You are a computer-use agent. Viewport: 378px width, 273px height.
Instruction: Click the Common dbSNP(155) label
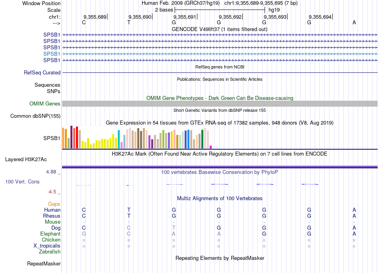coord(35,116)
